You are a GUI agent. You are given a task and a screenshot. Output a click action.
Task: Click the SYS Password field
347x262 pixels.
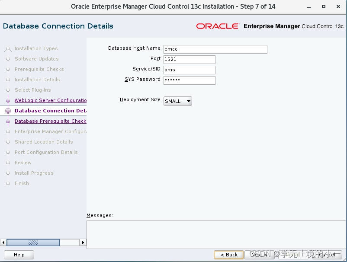pos(189,80)
